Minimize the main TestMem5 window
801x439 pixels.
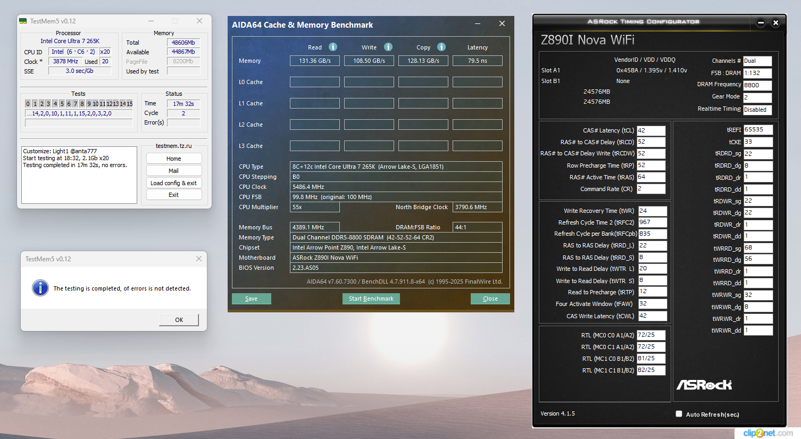coord(150,21)
